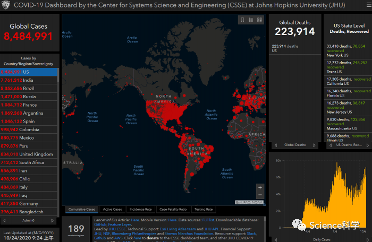
Task: Switch to Cumulative Cases tab
Action: point(82,209)
